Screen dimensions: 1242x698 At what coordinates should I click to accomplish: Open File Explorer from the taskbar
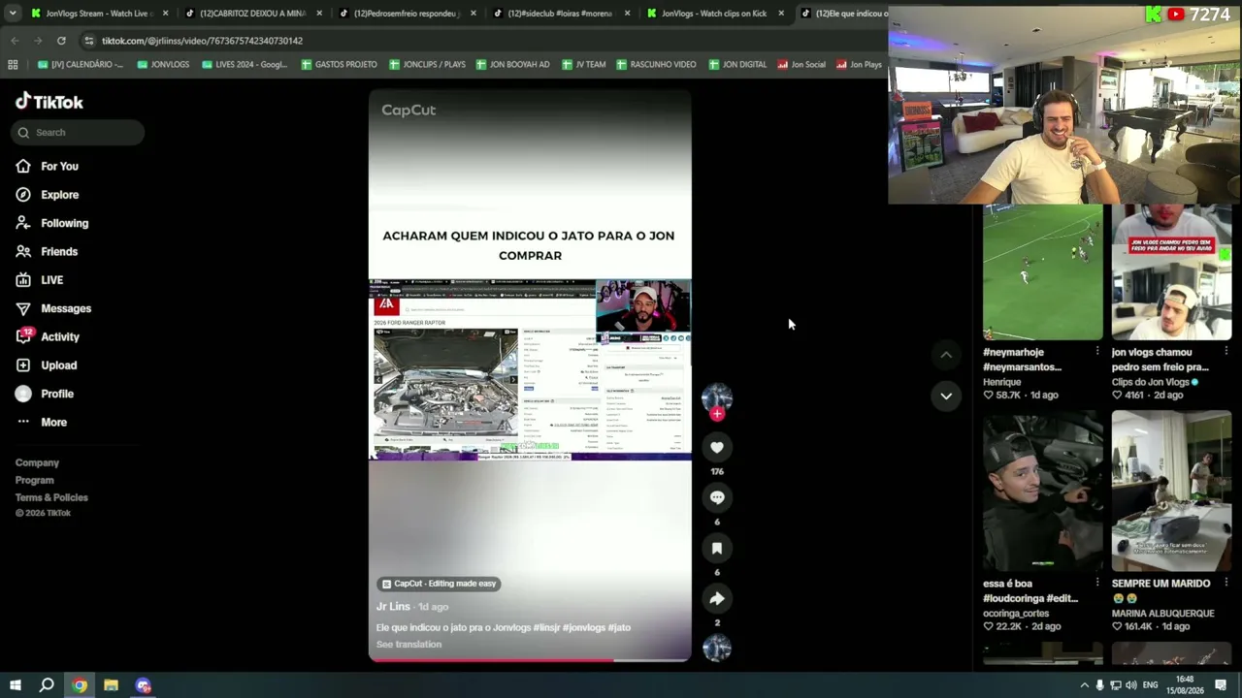coord(111,685)
